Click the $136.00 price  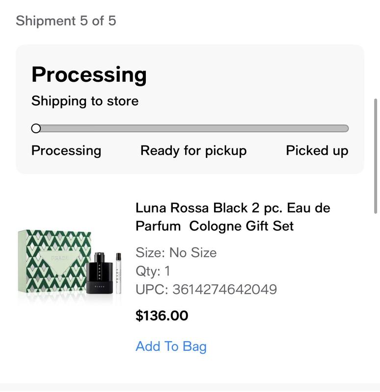(162, 316)
